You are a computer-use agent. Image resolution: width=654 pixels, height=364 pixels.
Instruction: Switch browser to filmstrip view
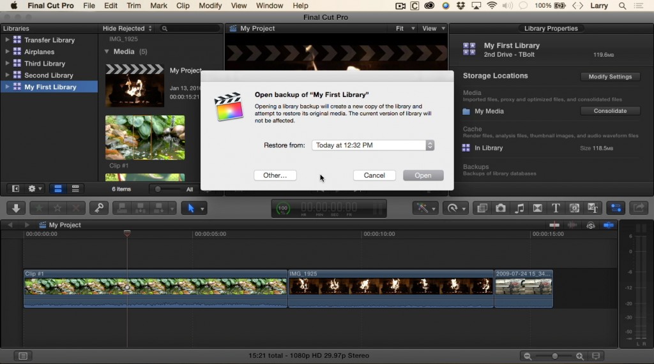pyautogui.click(x=58, y=189)
